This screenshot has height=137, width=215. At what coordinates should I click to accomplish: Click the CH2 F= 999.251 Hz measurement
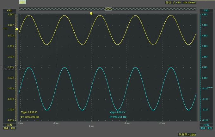(x=118, y=117)
